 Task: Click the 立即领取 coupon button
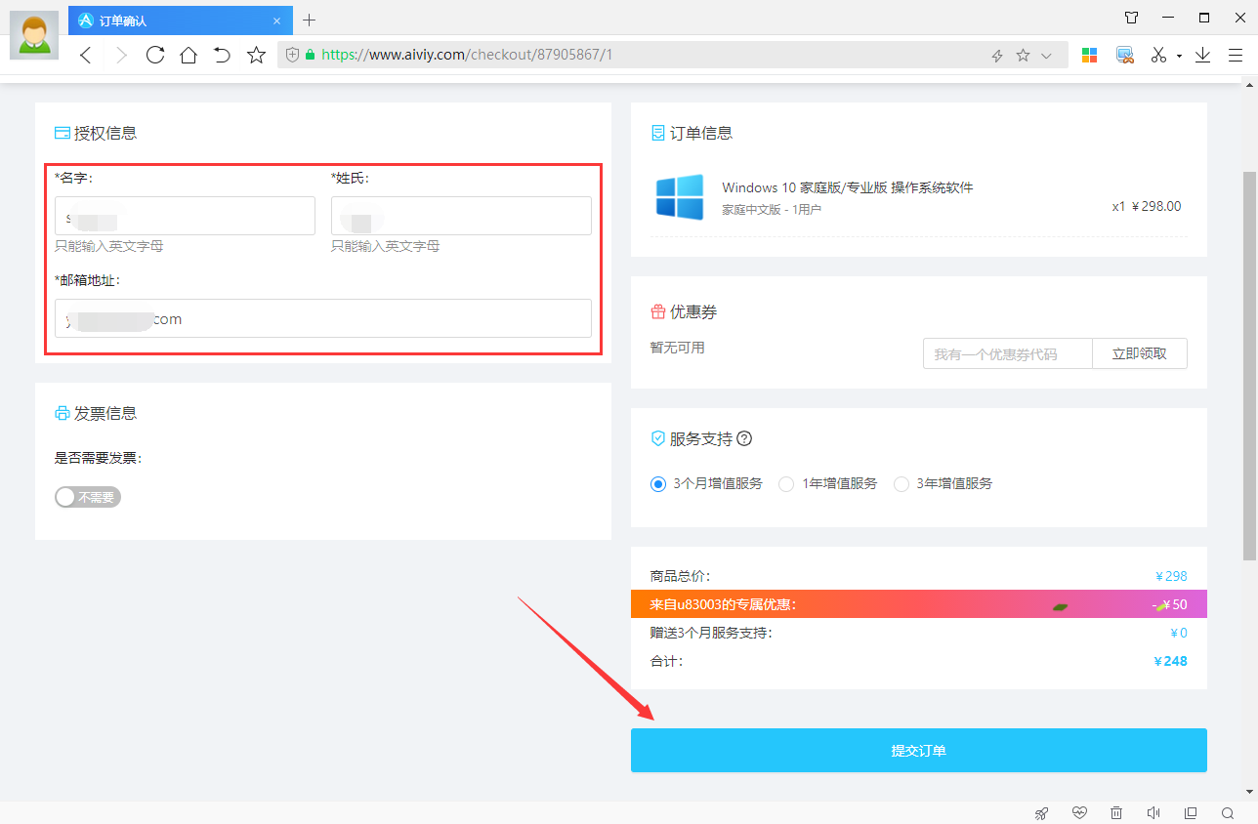pos(1140,353)
